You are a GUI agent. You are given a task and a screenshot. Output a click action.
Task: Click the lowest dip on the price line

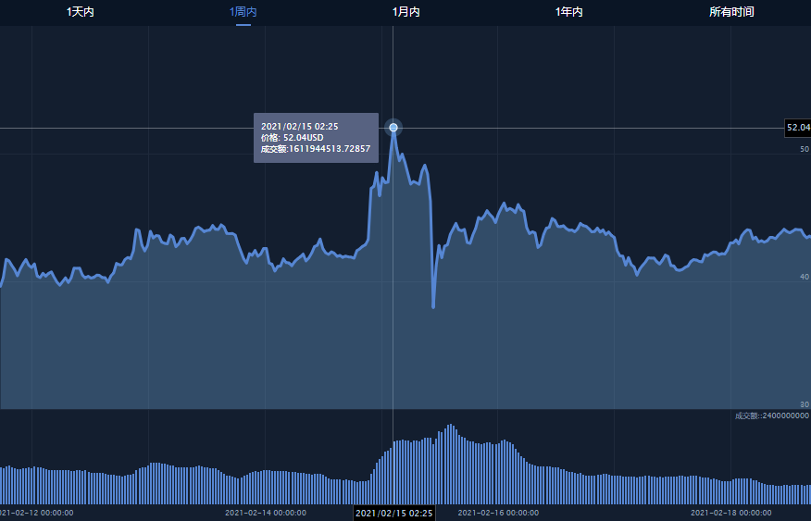[x=433, y=306]
